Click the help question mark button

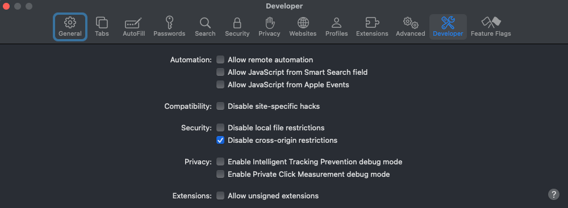coord(553,194)
